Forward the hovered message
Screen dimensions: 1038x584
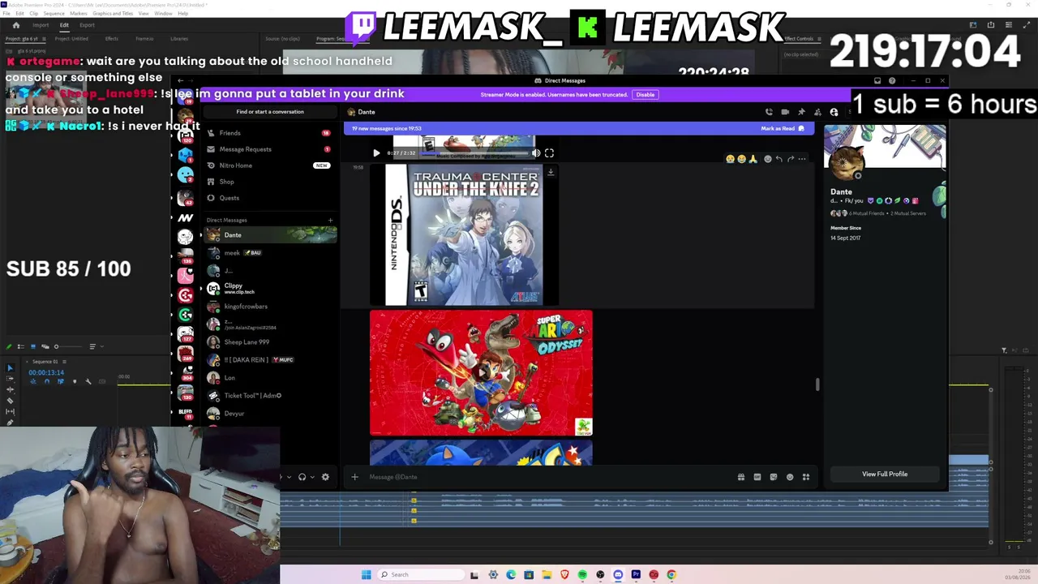790,159
